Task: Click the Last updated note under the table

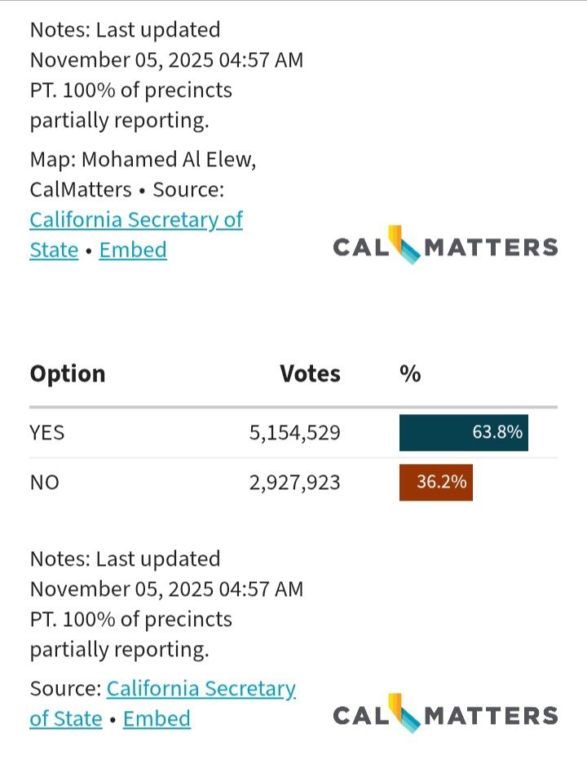Action: point(166,603)
